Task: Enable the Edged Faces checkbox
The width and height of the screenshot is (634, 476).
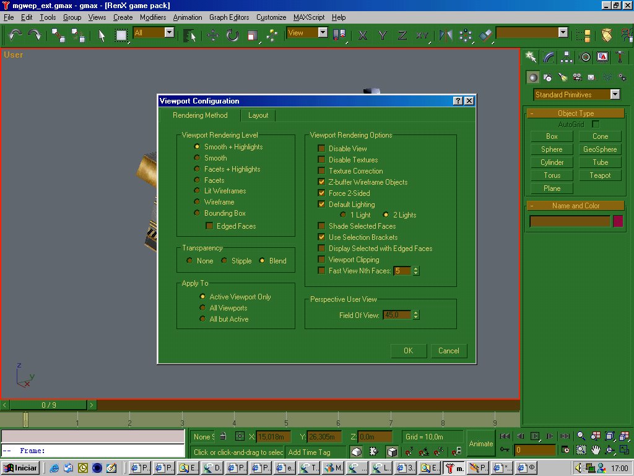Action: pyautogui.click(x=209, y=226)
